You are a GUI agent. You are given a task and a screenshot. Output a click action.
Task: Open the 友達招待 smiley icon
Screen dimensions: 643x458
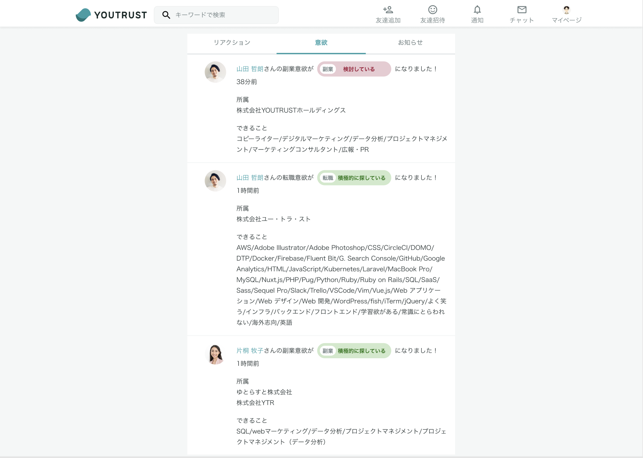[x=433, y=10]
